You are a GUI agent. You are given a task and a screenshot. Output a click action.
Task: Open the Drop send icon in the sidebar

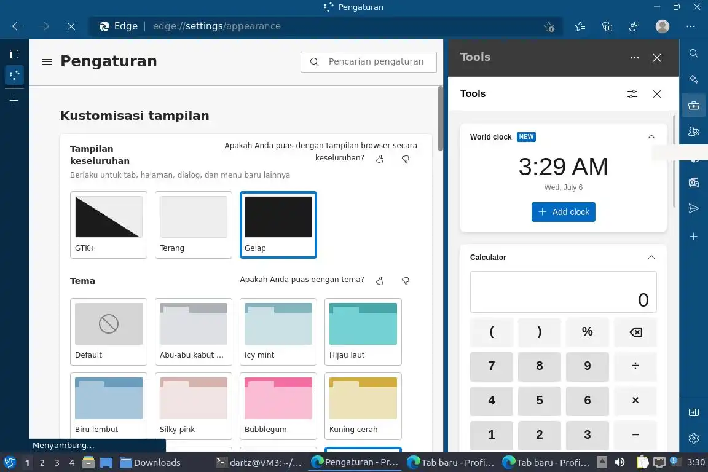[x=693, y=208]
